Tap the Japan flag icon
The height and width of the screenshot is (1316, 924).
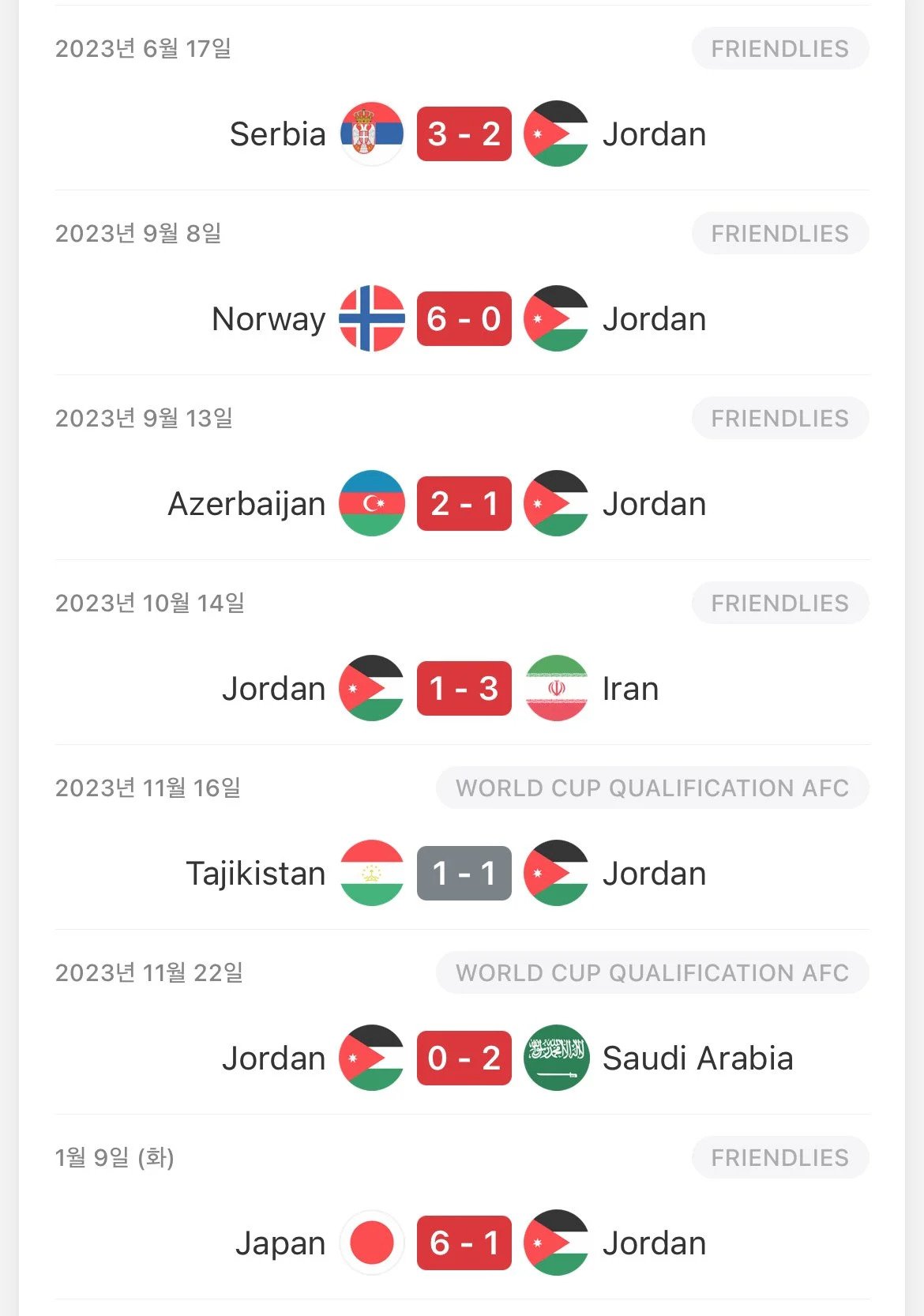(x=371, y=1243)
